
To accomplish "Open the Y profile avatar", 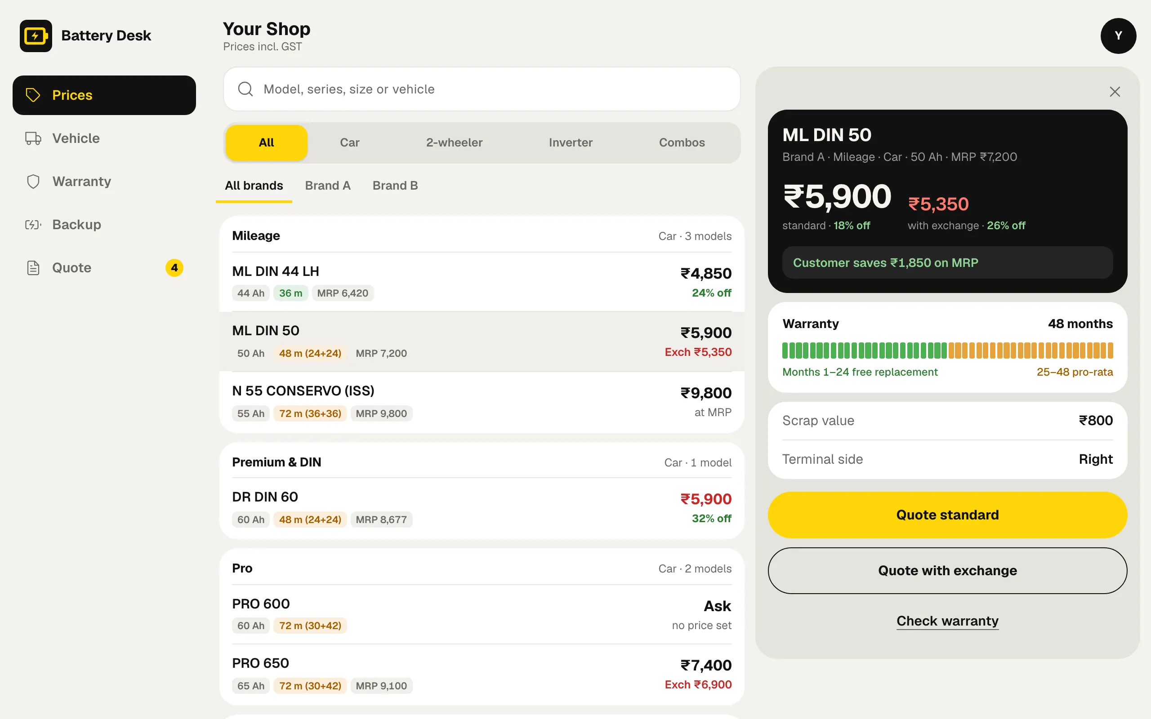I will [x=1118, y=36].
